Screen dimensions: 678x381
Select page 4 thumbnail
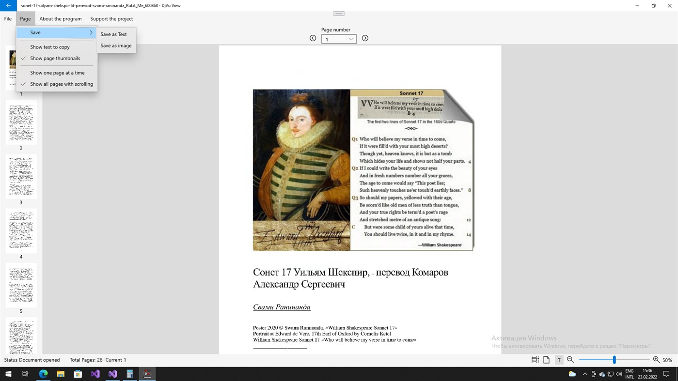point(21,230)
